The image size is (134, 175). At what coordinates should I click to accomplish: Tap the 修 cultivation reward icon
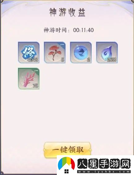tap(29, 52)
